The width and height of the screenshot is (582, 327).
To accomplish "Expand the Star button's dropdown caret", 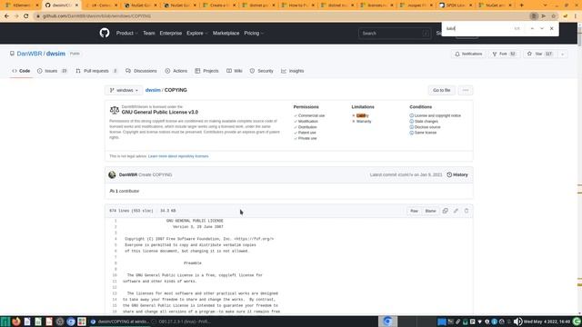I will pos(562,54).
